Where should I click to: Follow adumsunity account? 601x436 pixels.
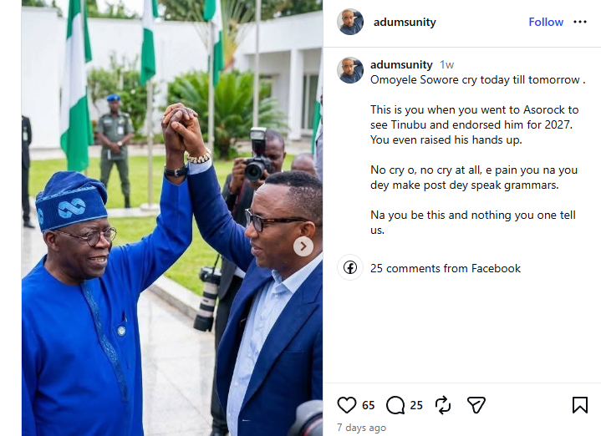[546, 23]
